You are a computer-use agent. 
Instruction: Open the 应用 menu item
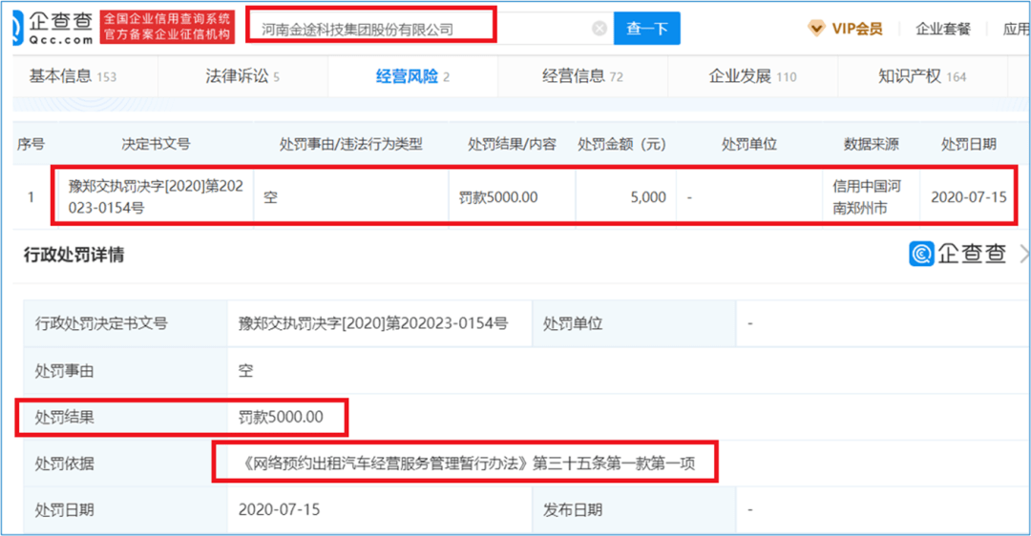pos(1016,29)
